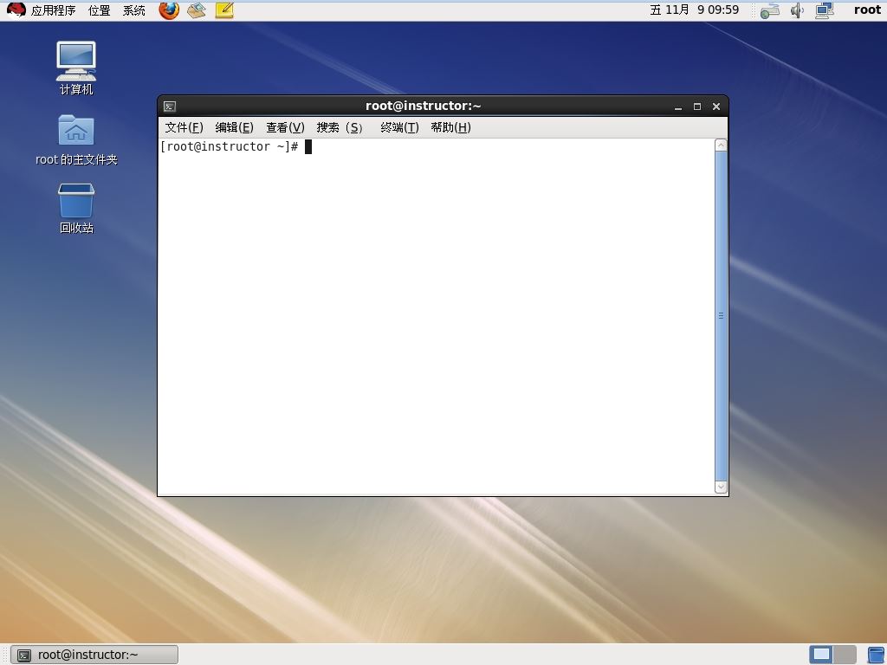Open the mail client launcher icon
Viewport: 887px width, 665px height.
[197, 10]
